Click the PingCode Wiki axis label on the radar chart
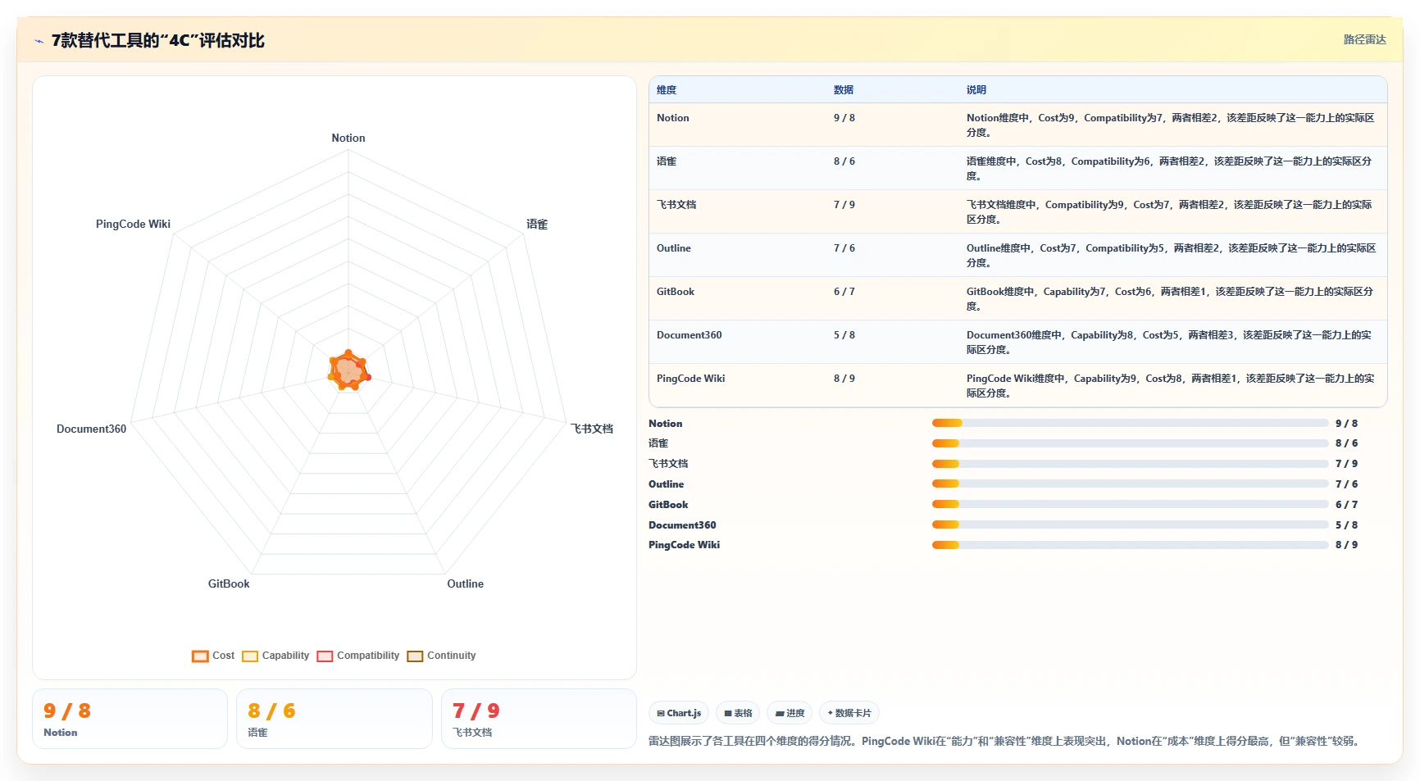The height and width of the screenshot is (781, 1420). click(x=133, y=224)
